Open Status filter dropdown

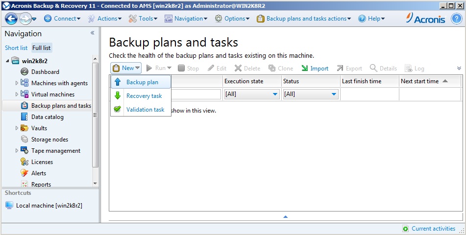coord(311,94)
